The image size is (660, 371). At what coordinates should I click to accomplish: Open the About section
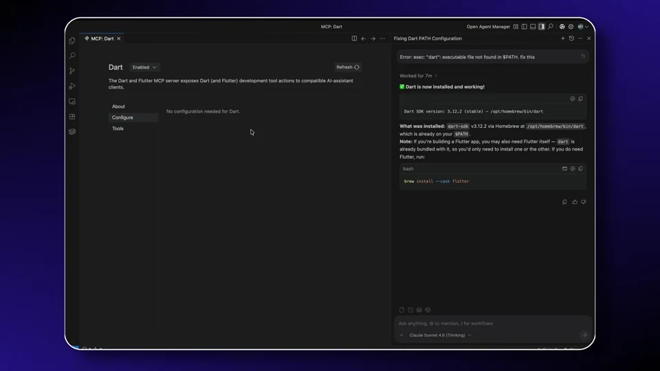tap(118, 106)
